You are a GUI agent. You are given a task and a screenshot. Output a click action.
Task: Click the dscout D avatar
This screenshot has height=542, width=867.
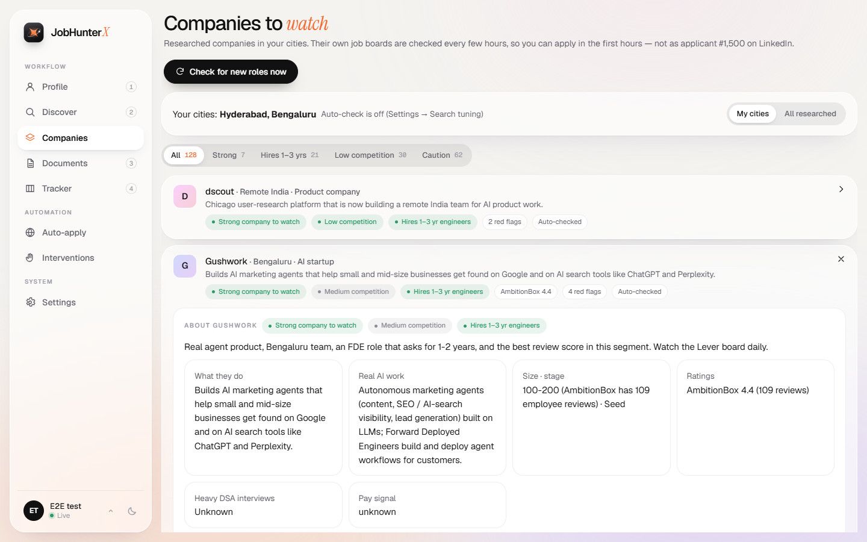(185, 196)
